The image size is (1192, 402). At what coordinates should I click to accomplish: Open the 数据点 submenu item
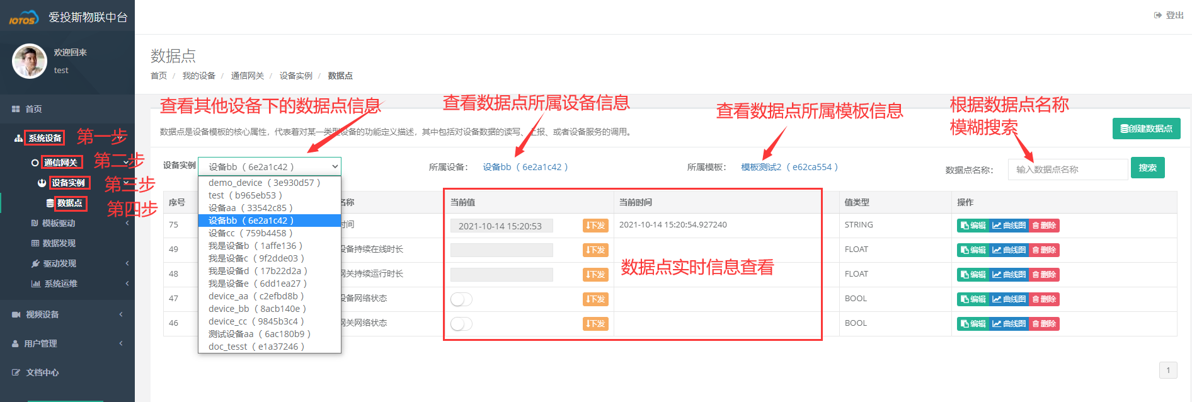(x=70, y=203)
